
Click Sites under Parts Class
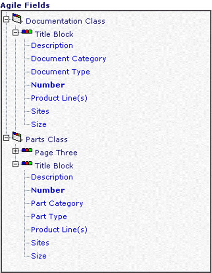point(40,243)
